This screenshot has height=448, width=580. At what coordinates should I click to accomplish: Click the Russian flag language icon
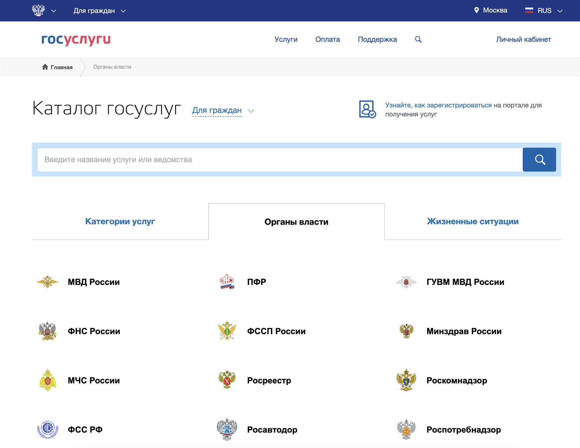click(x=529, y=10)
